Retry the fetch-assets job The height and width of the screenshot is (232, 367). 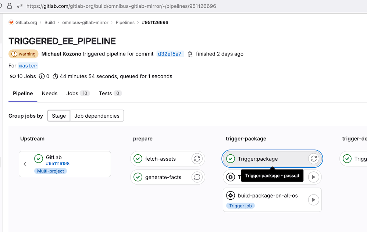197,158
